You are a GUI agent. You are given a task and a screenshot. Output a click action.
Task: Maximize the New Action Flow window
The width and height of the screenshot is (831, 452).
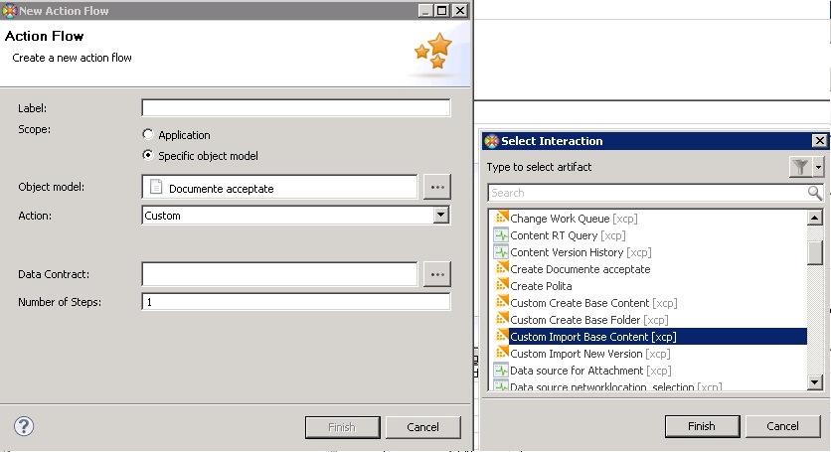click(441, 10)
